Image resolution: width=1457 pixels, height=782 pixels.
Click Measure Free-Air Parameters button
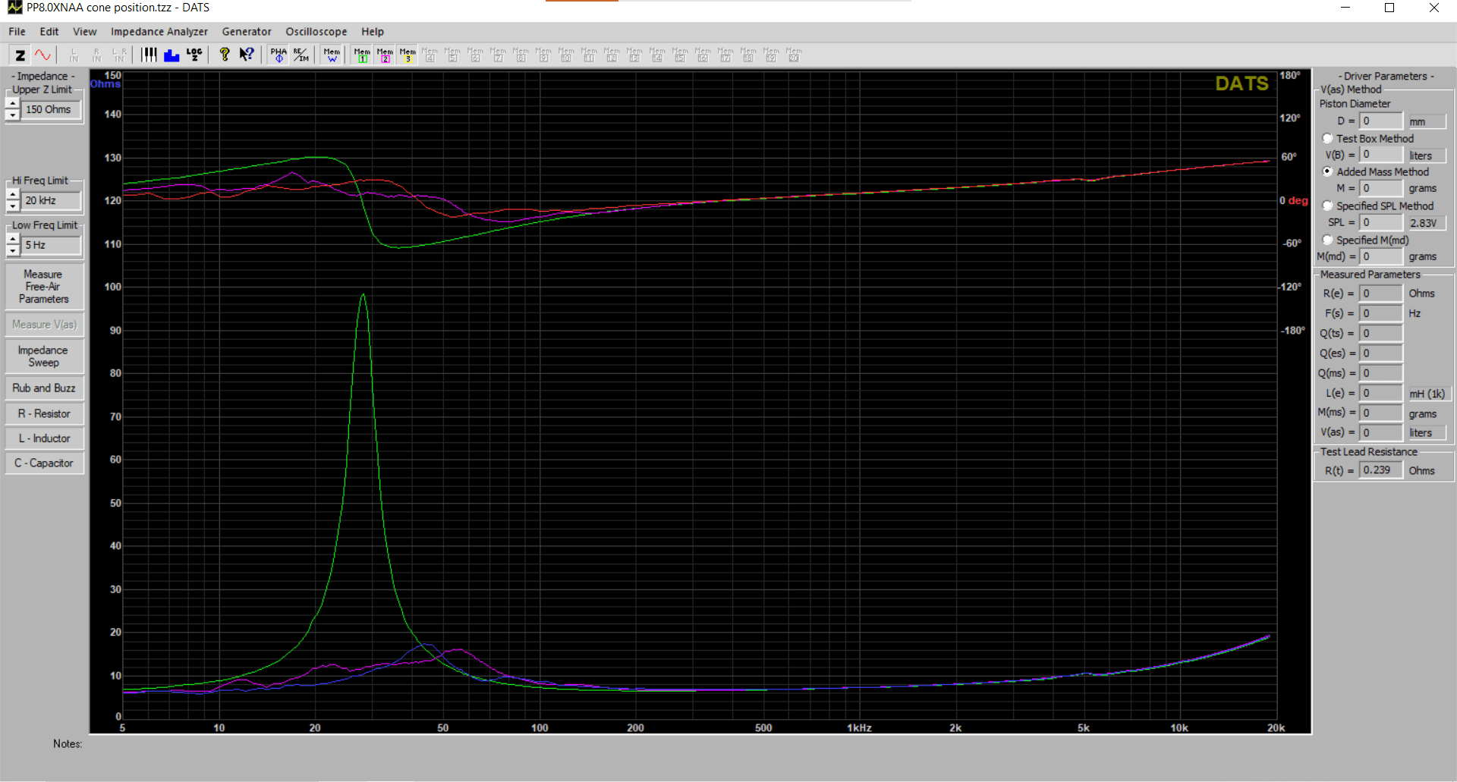point(44,287)
